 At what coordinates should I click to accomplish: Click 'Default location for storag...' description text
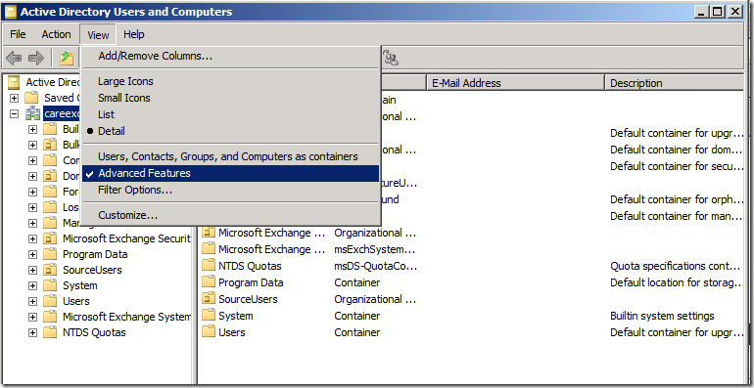coord(677,282)
